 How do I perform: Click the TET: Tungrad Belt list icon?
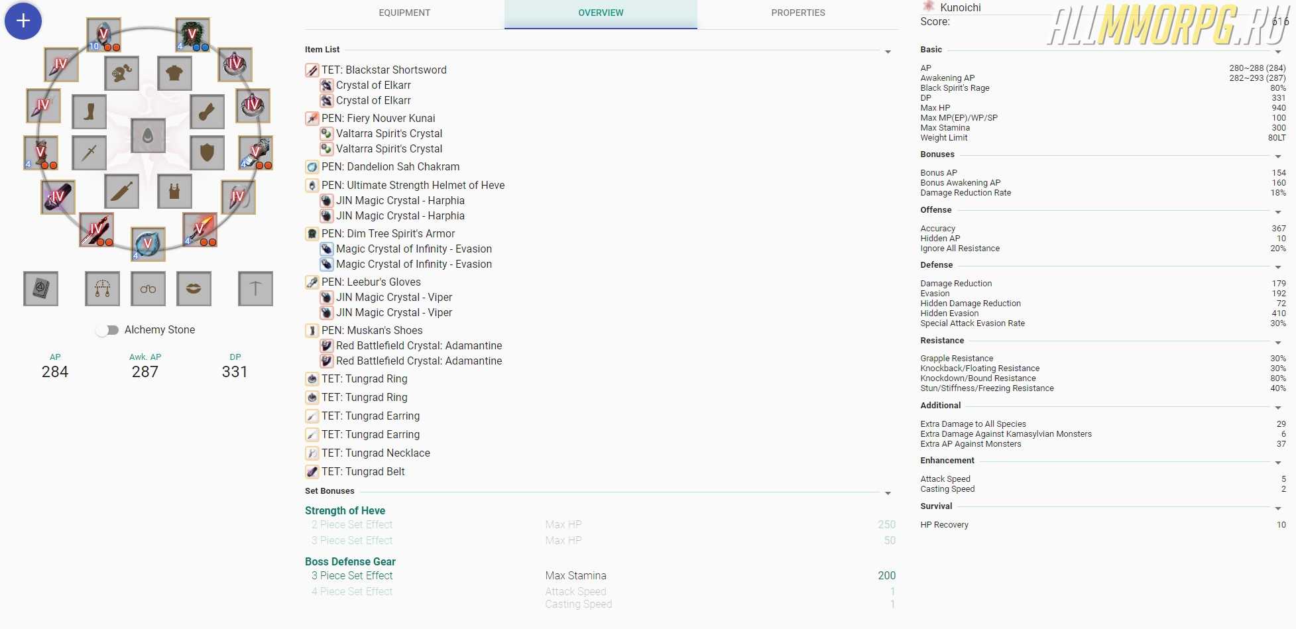(312, 472)
